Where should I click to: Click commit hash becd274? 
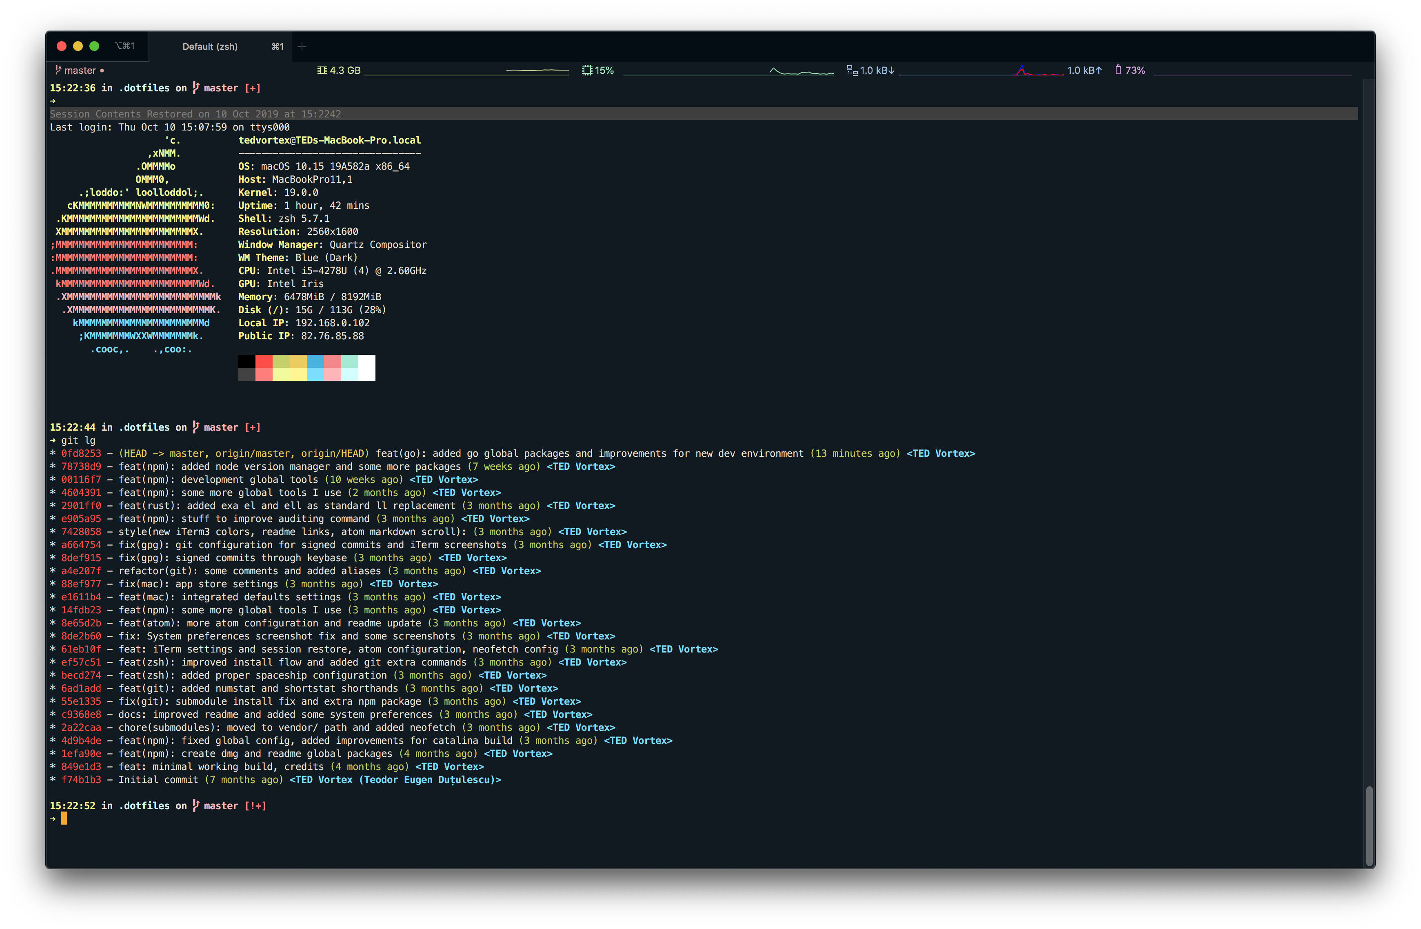[x=81, y=675]
